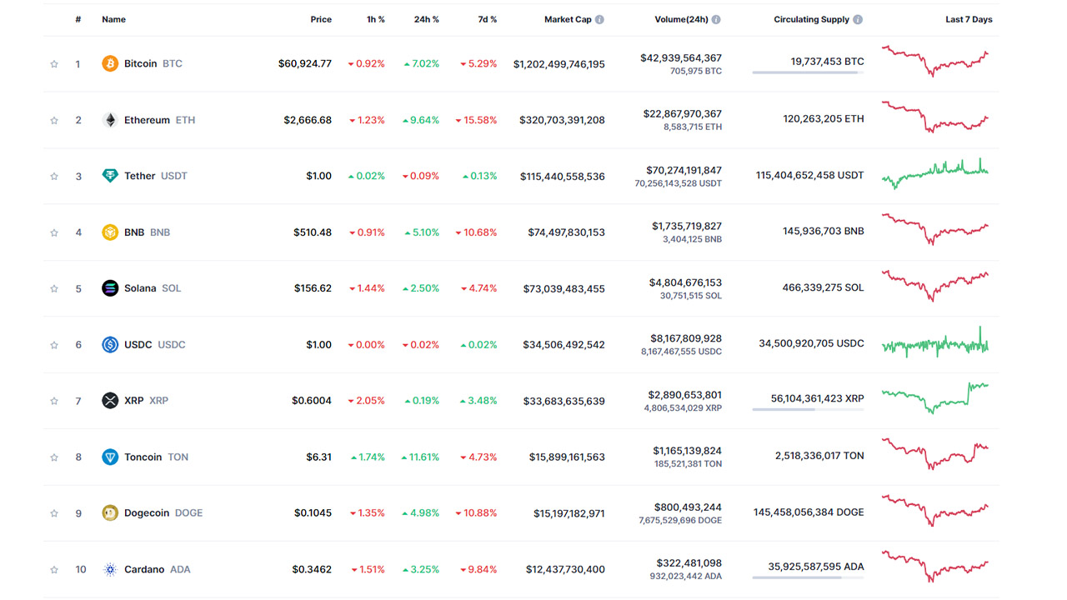Sort by the Name column header
This screenshot has width=1067, height=600.
click(x=113, y=19)
